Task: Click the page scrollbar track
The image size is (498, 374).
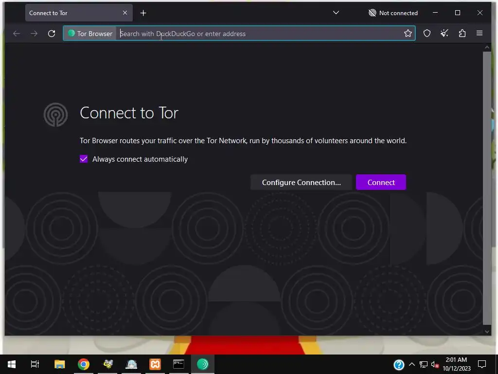Action: (486, 188)
